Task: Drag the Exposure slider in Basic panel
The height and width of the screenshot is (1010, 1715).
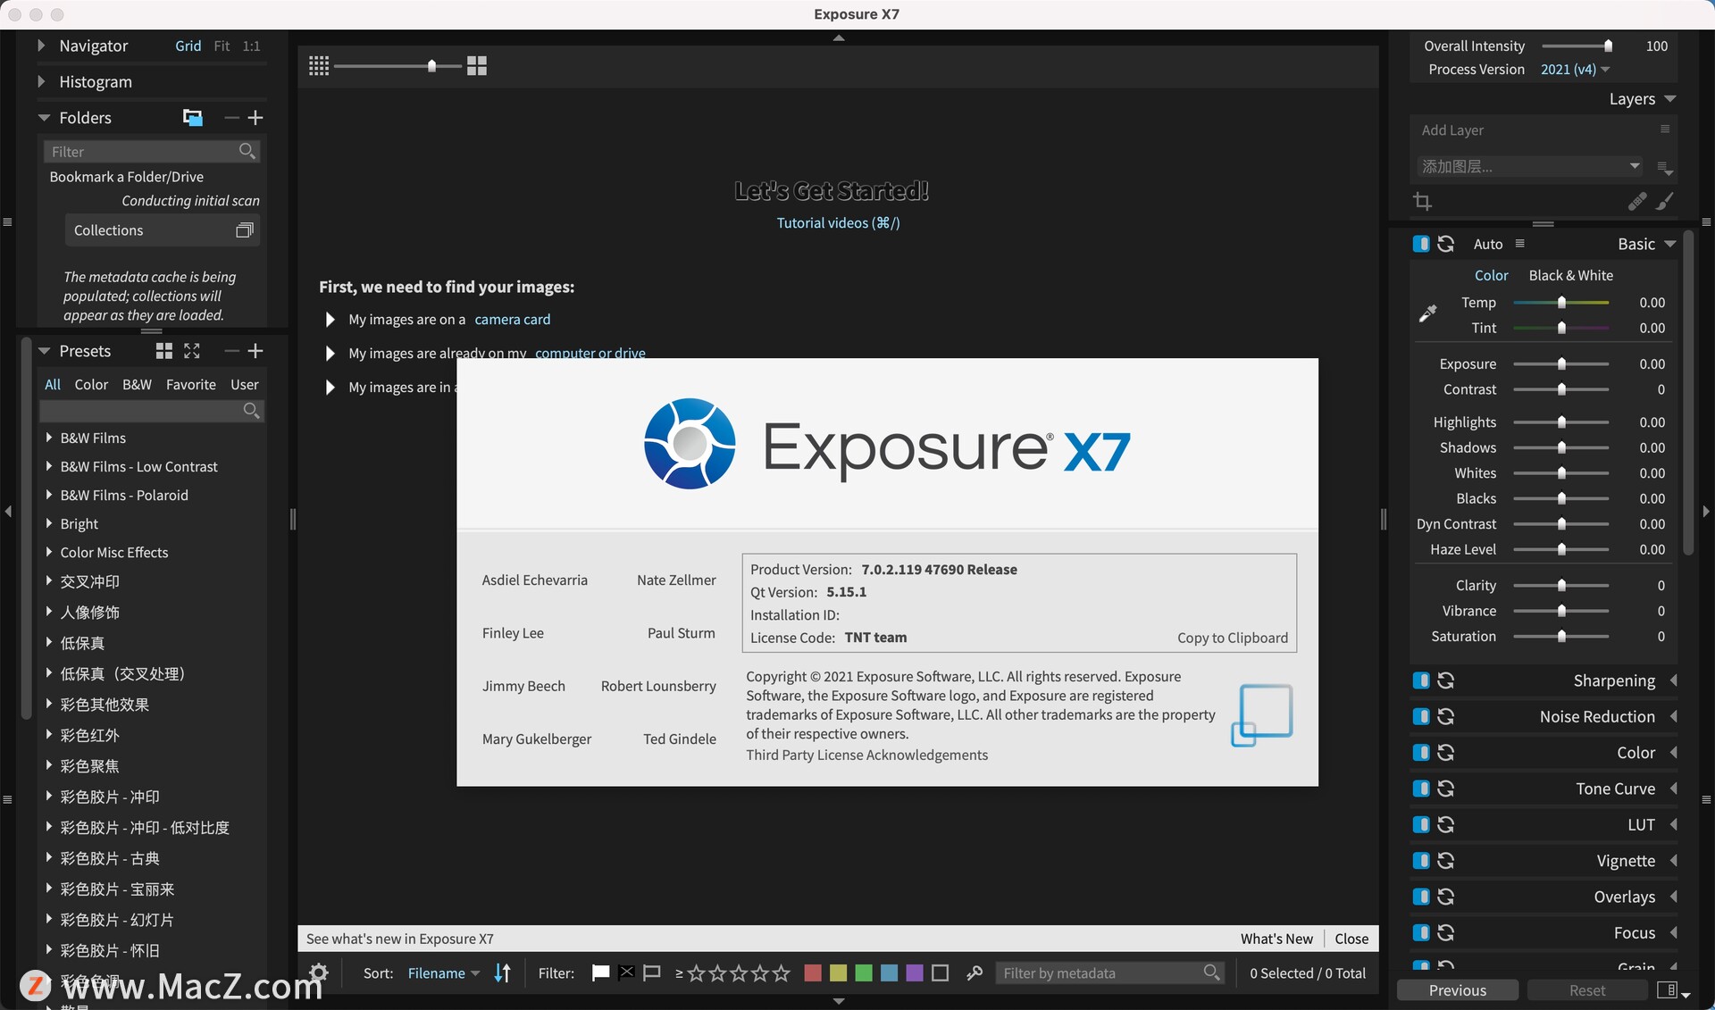Action: pos(1561,363)
